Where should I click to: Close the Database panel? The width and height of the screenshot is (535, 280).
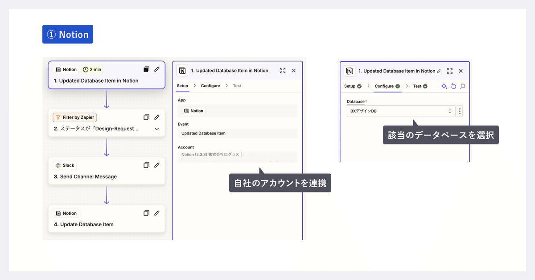[x=461, y=71]
